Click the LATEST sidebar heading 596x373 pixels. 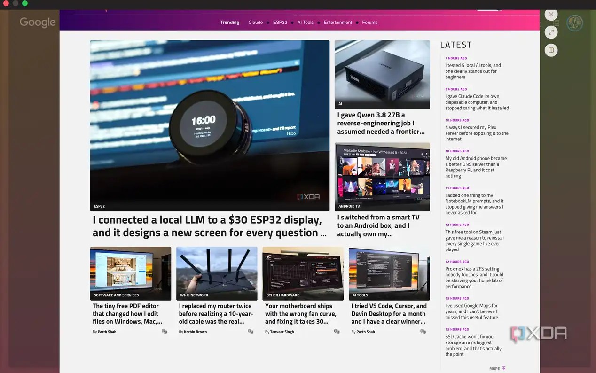coord(456,45)
